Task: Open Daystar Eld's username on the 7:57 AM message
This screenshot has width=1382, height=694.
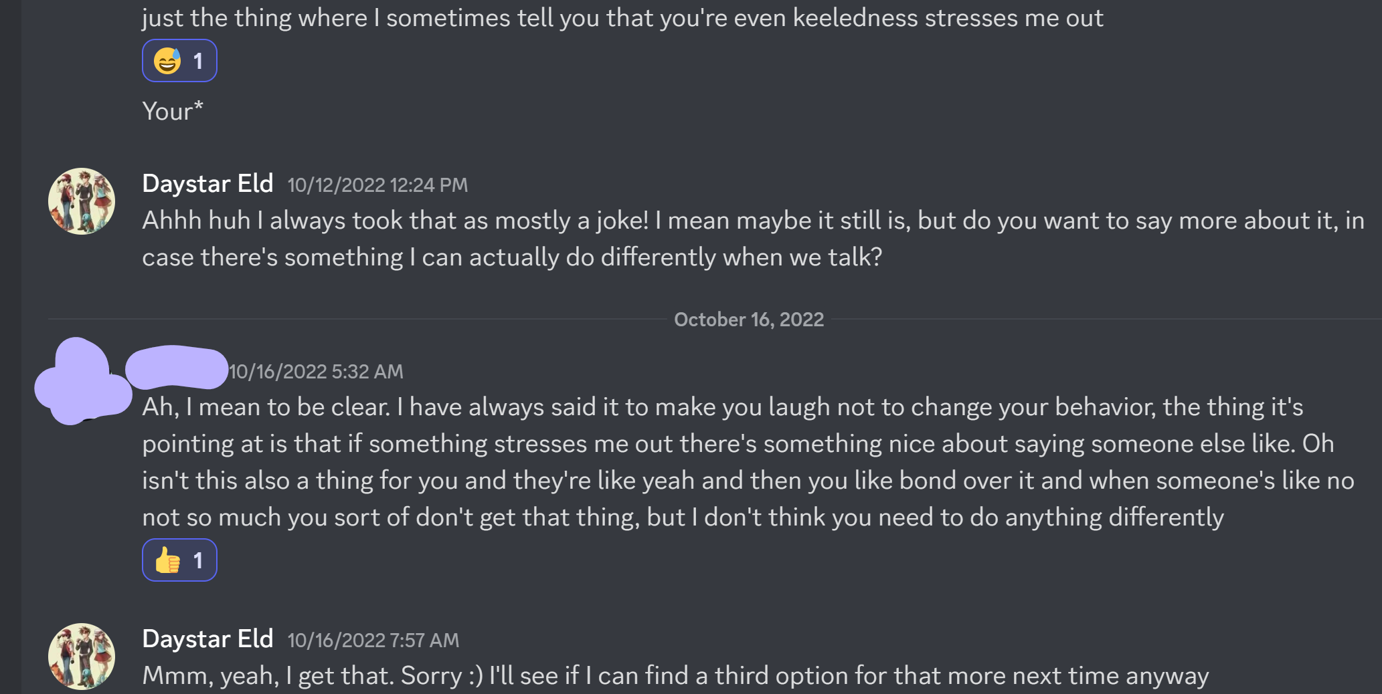Action: (207, 639)
